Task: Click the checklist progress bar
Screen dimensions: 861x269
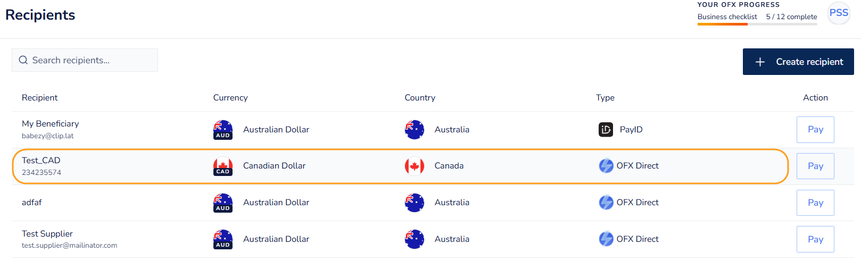Action: (x=757, y=24)
